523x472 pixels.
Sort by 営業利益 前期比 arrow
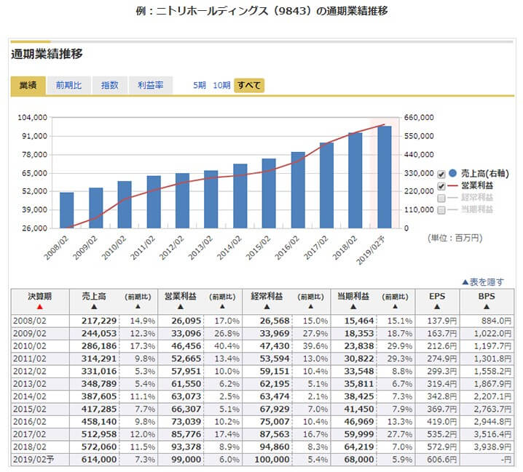coord(222,307)
